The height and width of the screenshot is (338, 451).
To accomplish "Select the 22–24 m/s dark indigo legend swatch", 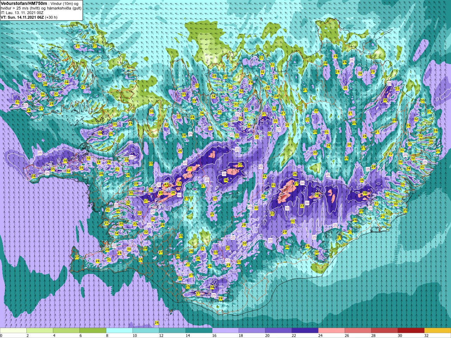I will pos(305,331).
